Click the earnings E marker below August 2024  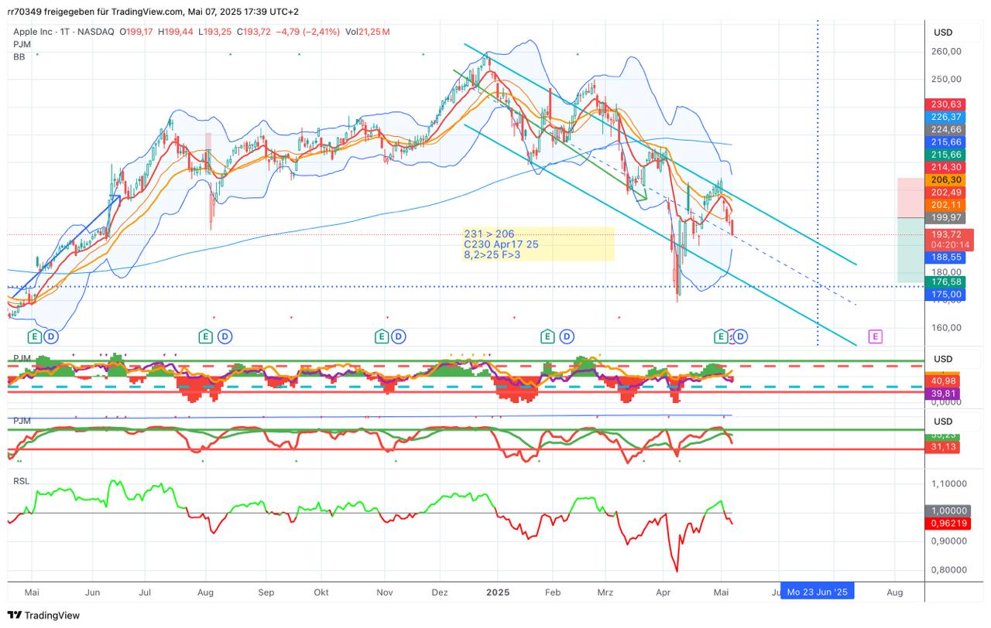coord(206,336)
